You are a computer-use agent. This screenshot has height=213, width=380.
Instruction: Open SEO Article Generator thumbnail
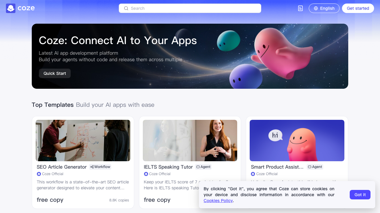coord(83,141)
